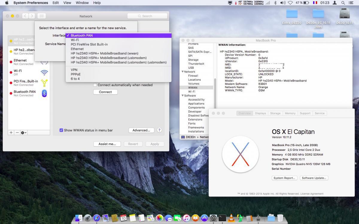
Task: Open the App Store in dock
Action: coord(204,218)
